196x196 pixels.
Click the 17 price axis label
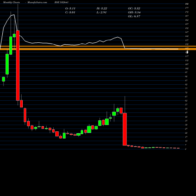[186, 137]
